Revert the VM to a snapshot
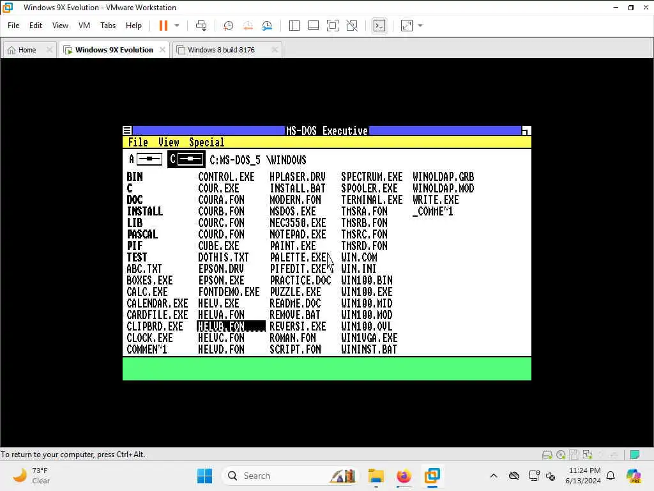This screenshot has height=491, width=654. point(248,26)
